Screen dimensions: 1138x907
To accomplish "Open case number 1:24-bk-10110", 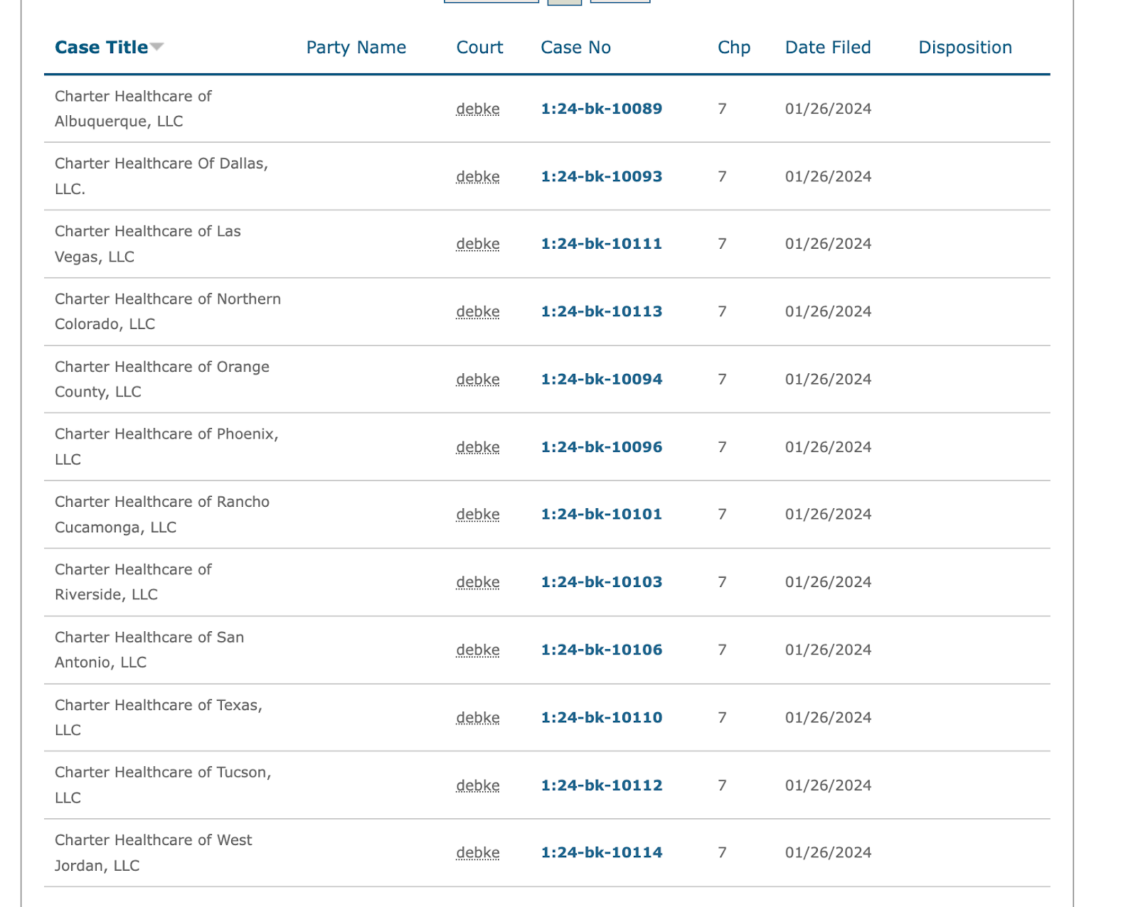I will pyautogui.click(x=602, y=718).
